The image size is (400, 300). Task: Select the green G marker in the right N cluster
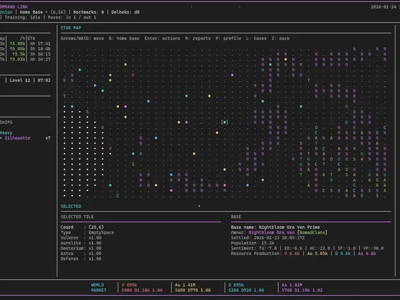click(346, 122)
